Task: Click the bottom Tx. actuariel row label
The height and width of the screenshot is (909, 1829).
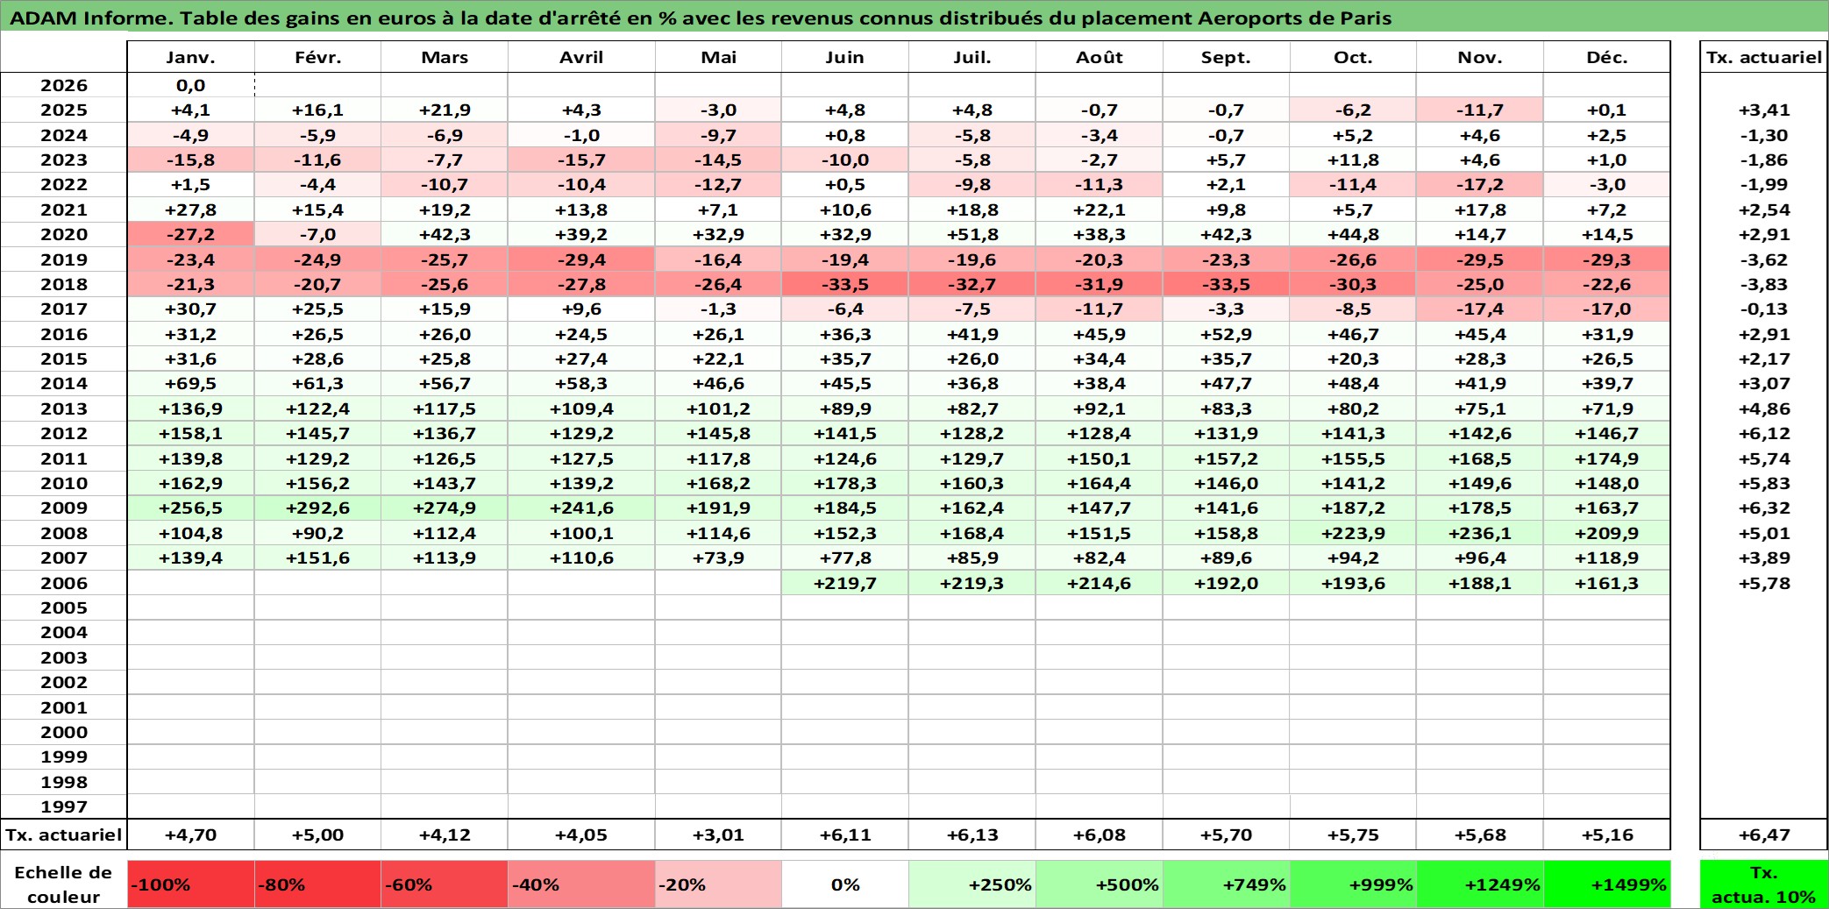Action: (x=64, y=834)
